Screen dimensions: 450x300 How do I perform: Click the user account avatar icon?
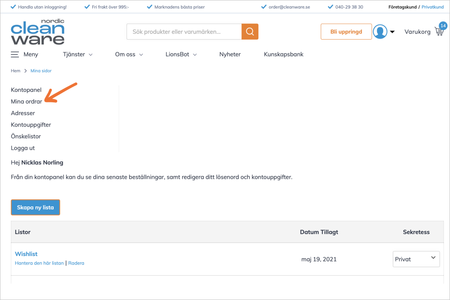[380, 32]
